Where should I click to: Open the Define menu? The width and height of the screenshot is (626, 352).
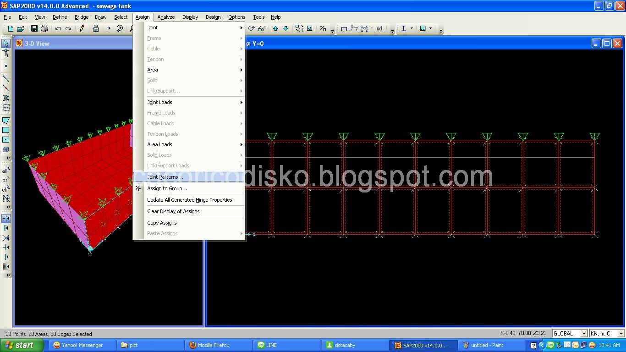click(x=60, y=17)
